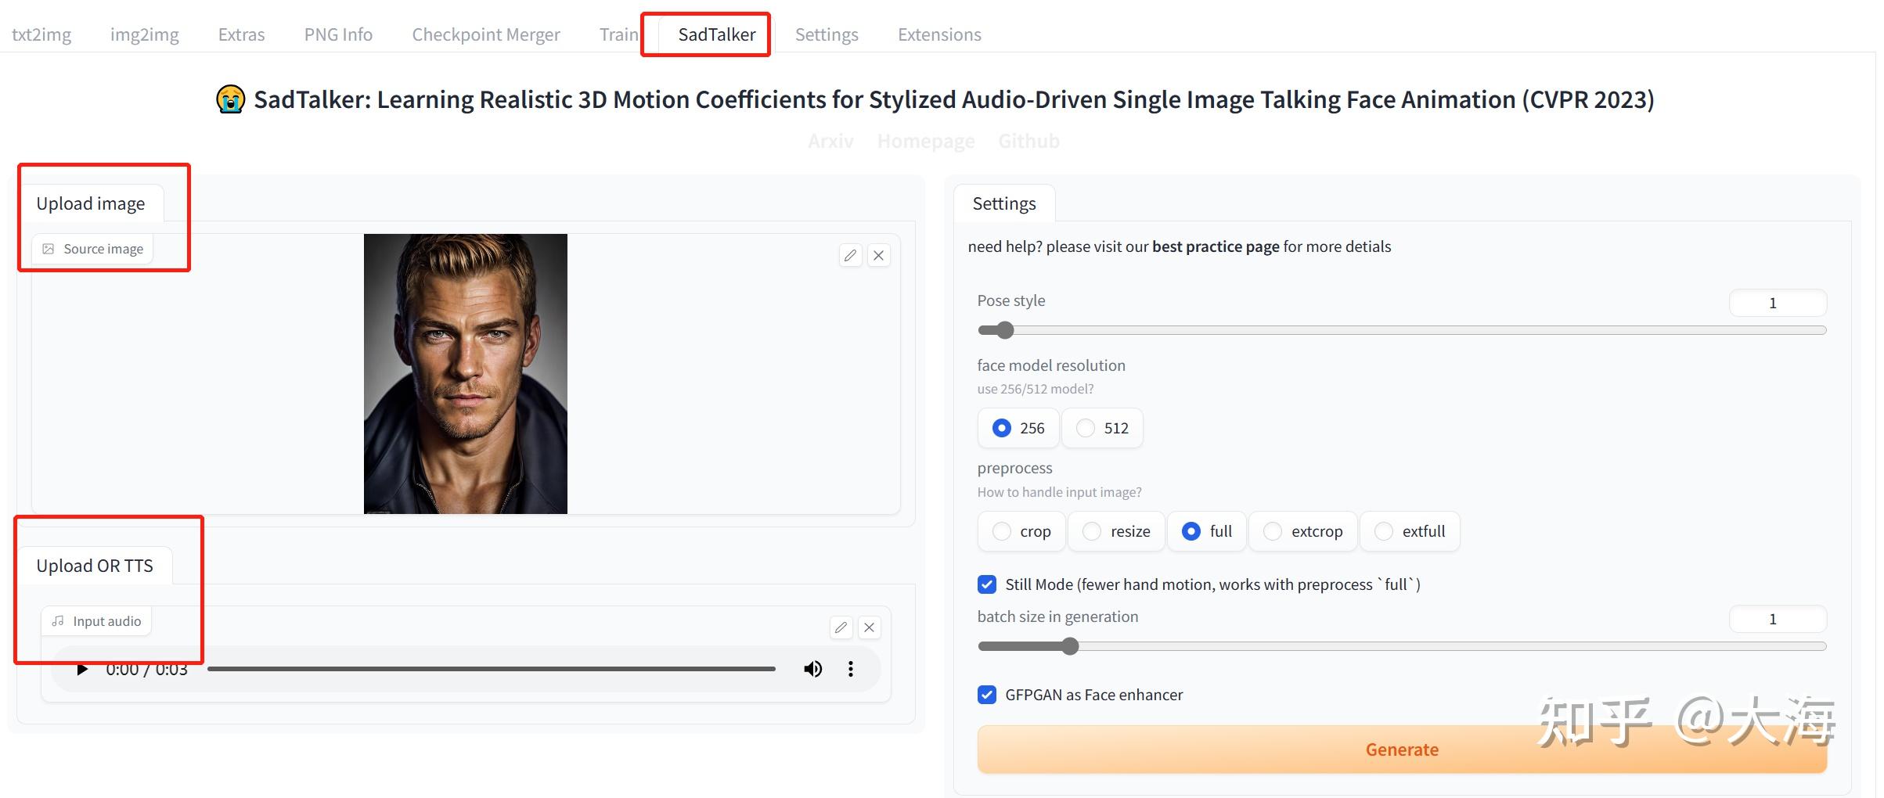This screenshot has height=798, width=1884.
Task: Select the extfull preprocess option
Action: coord(1384,531)
